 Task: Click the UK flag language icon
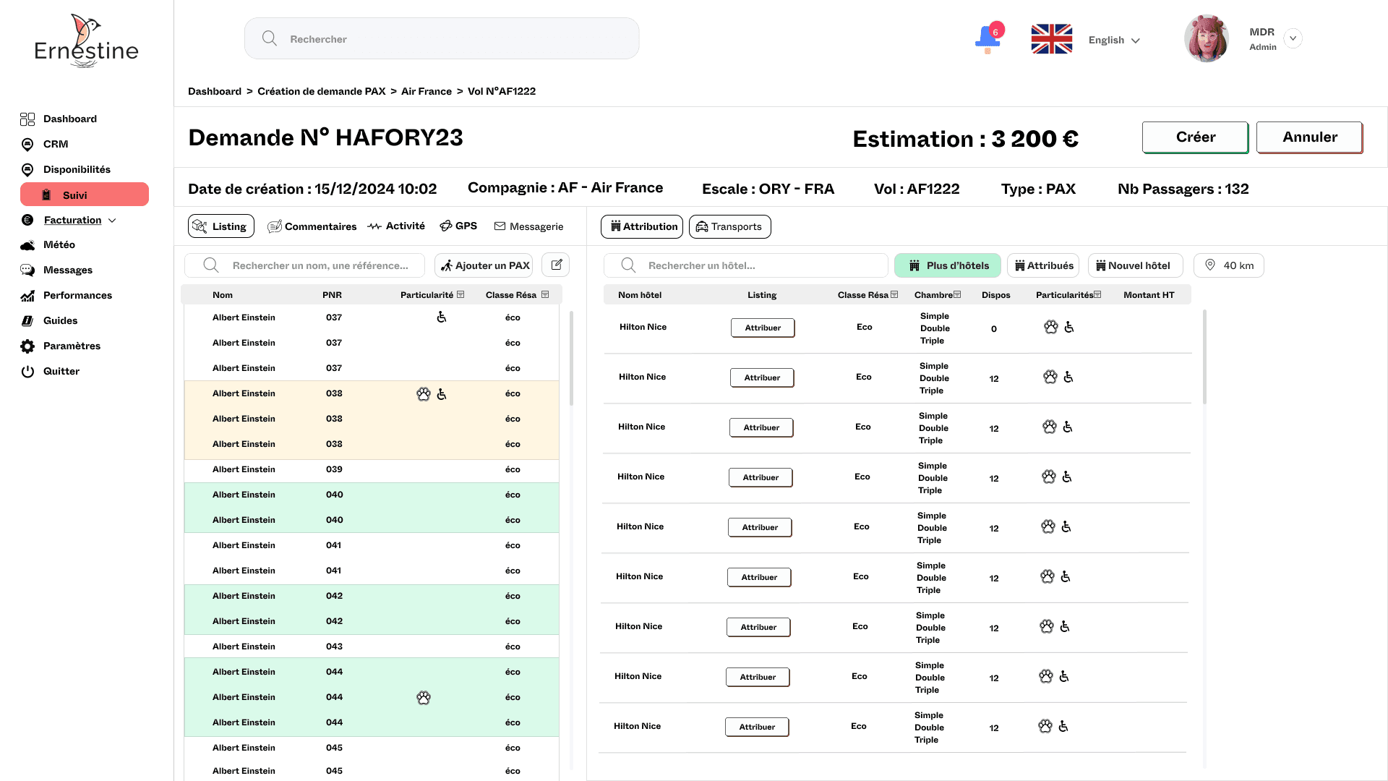point(1051,39)
